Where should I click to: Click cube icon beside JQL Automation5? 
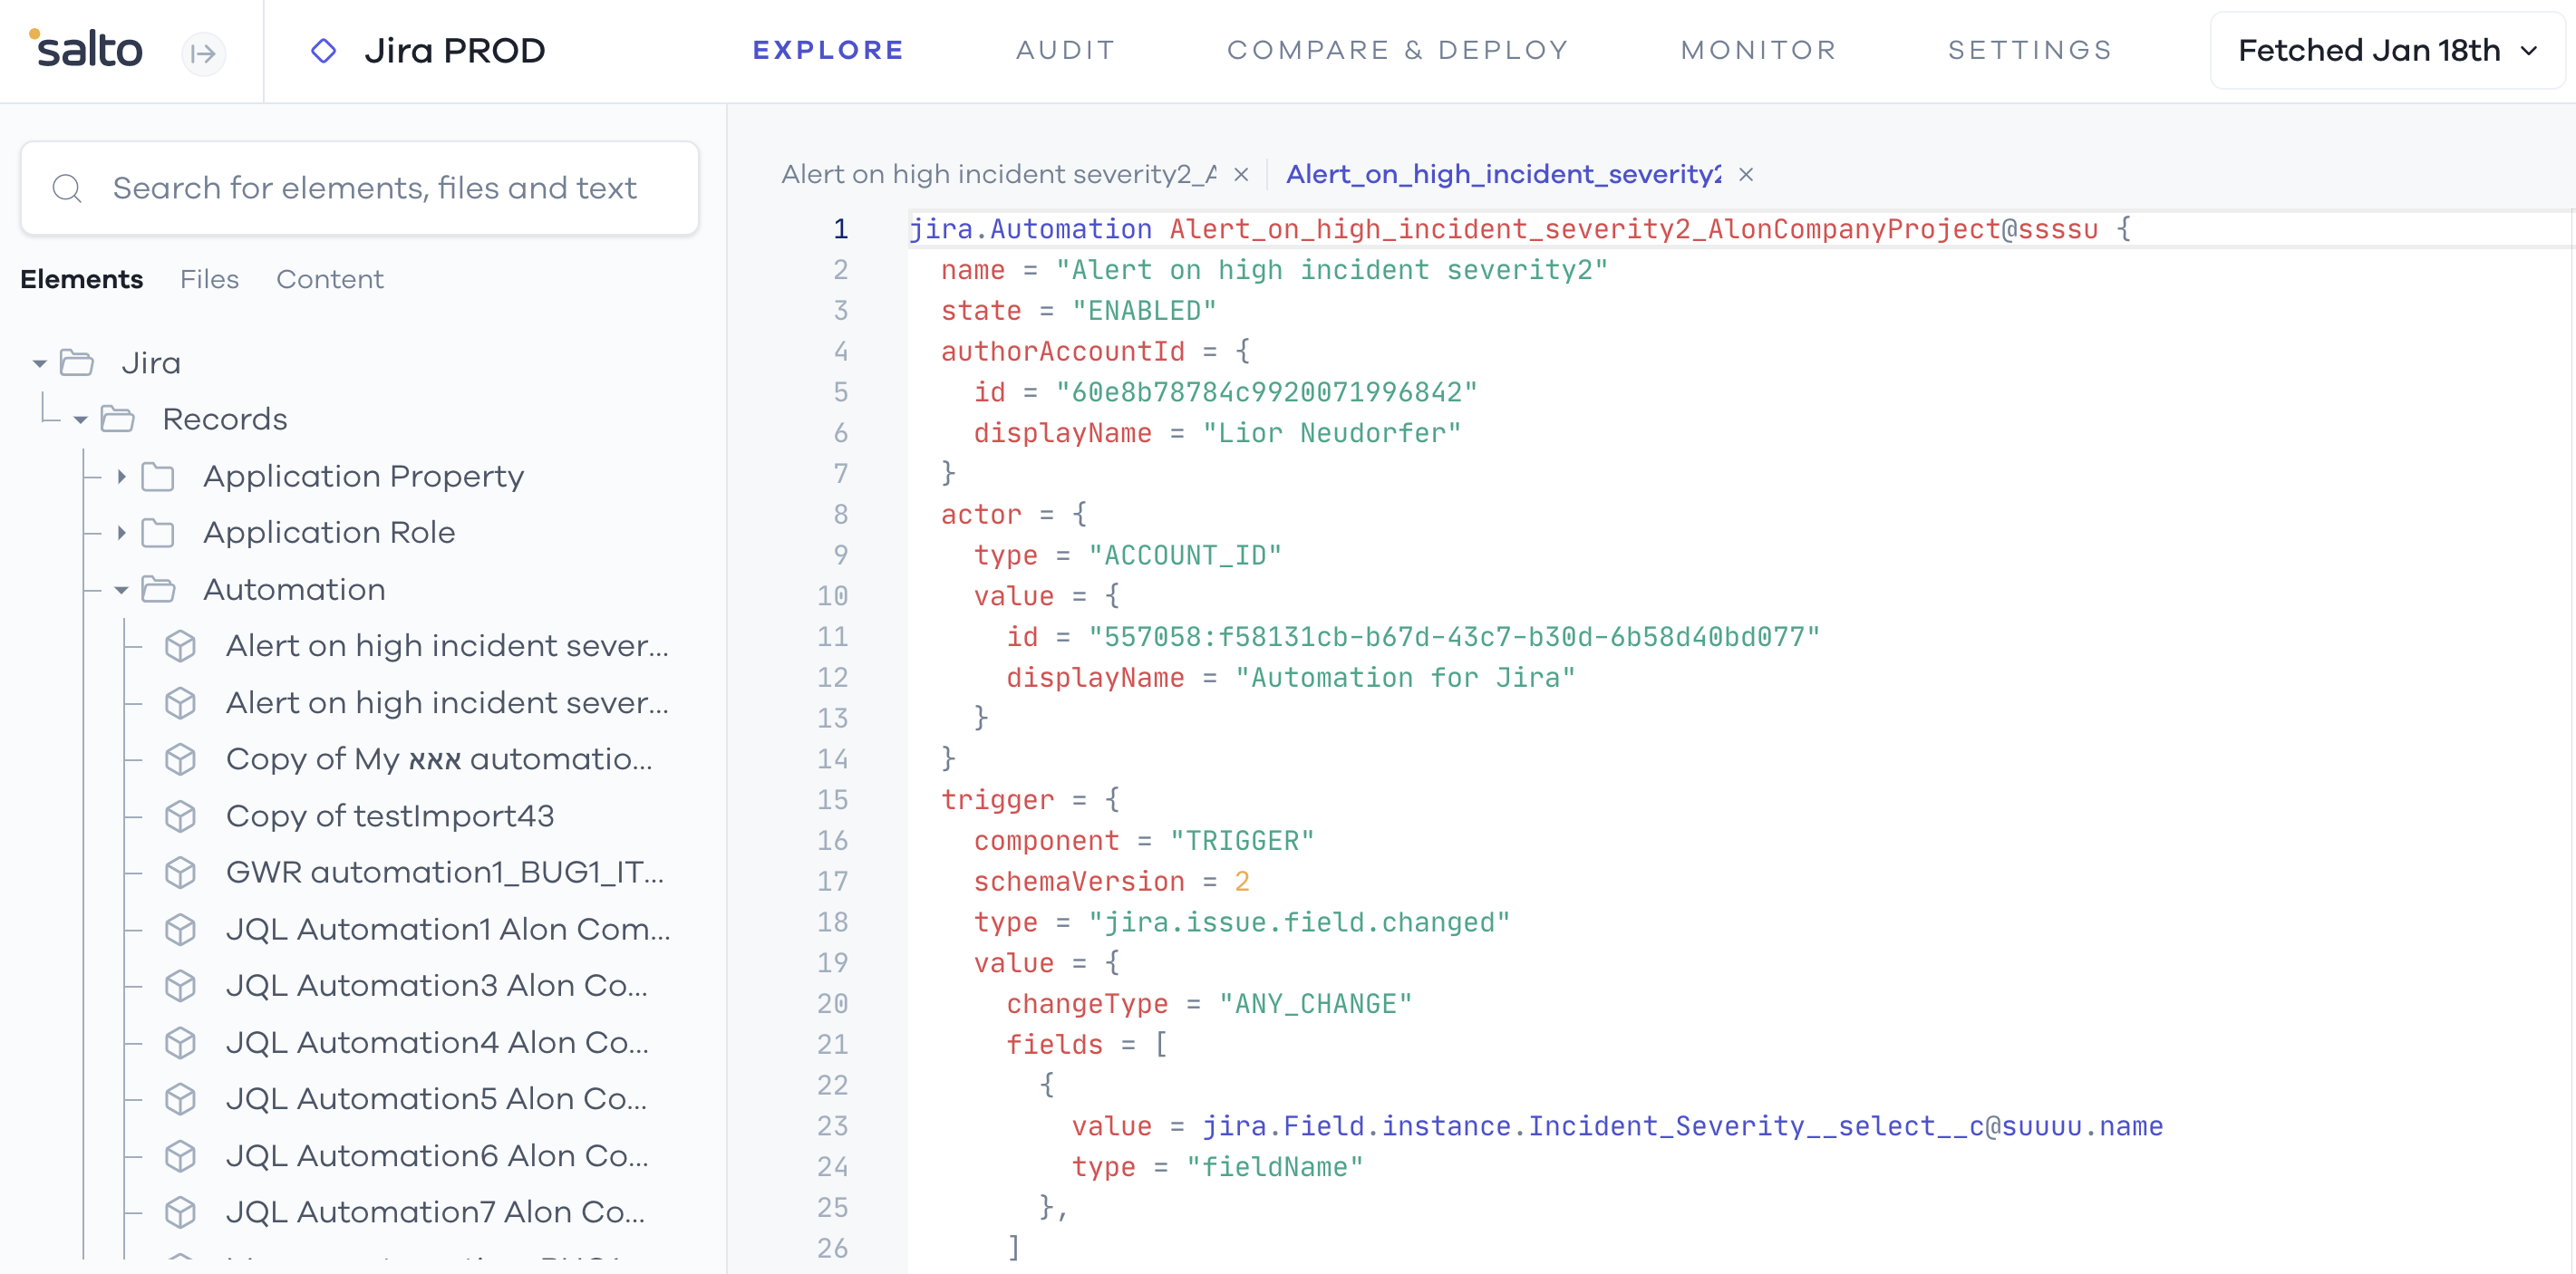[180, 1099]
